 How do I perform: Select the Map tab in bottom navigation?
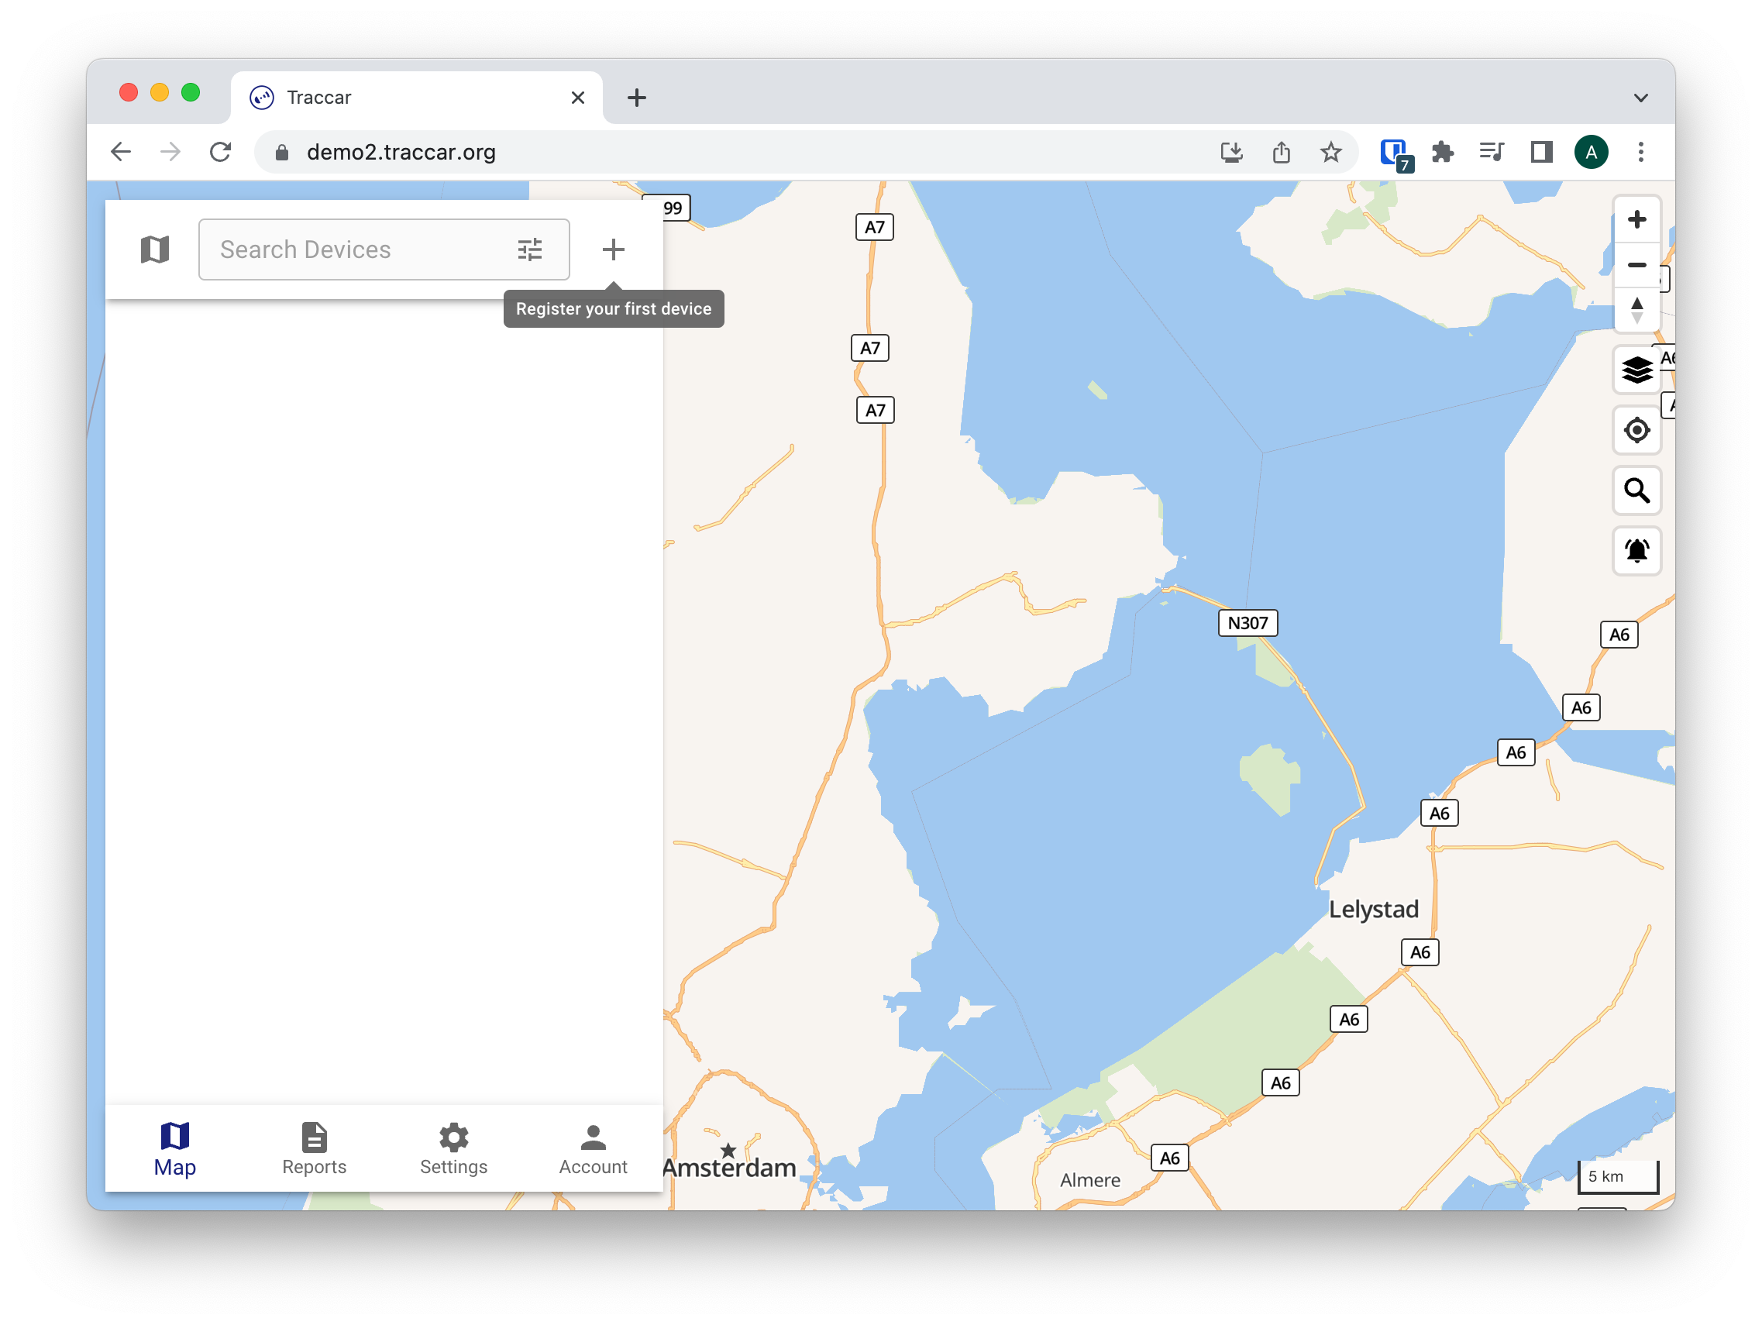174,1148
